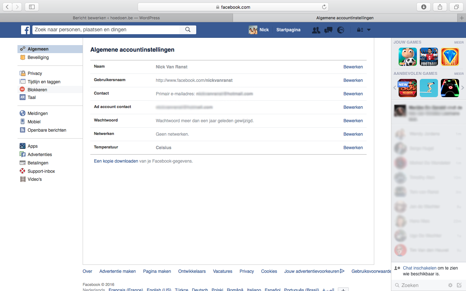466x291 pixels.
Task: Open the Slots game icon
Action: click(x=408, y=88)
